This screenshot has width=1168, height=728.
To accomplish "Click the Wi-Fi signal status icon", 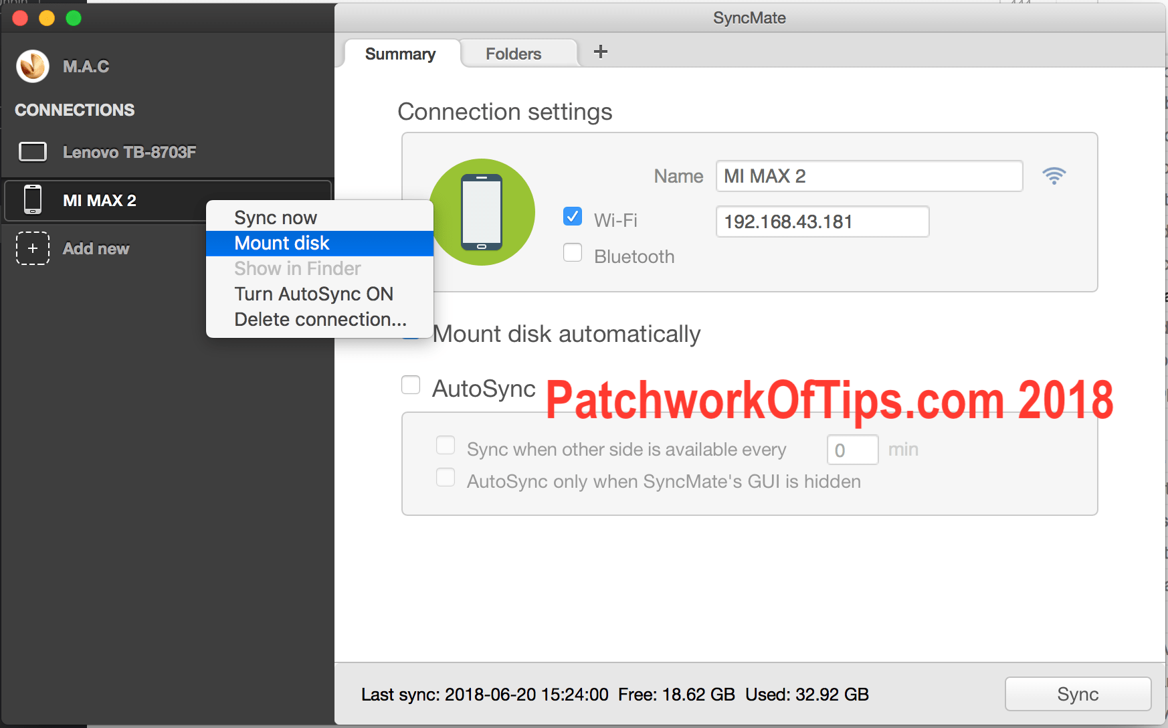I will point(1054,176).
